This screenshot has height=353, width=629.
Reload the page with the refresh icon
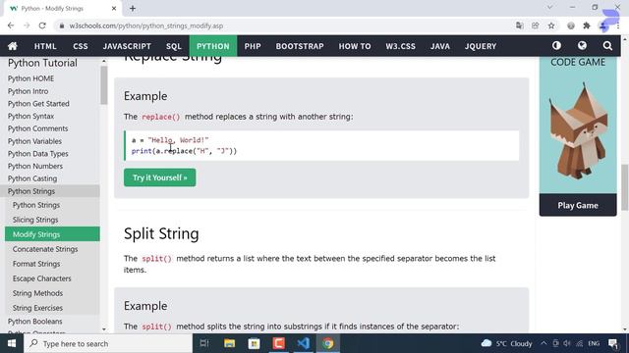pos(42,25)
